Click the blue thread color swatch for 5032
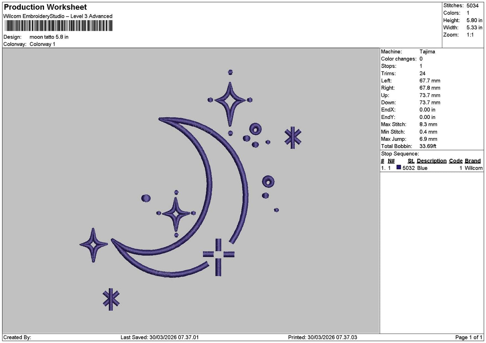This screenshot has height=343, width=486. (399, 167)
